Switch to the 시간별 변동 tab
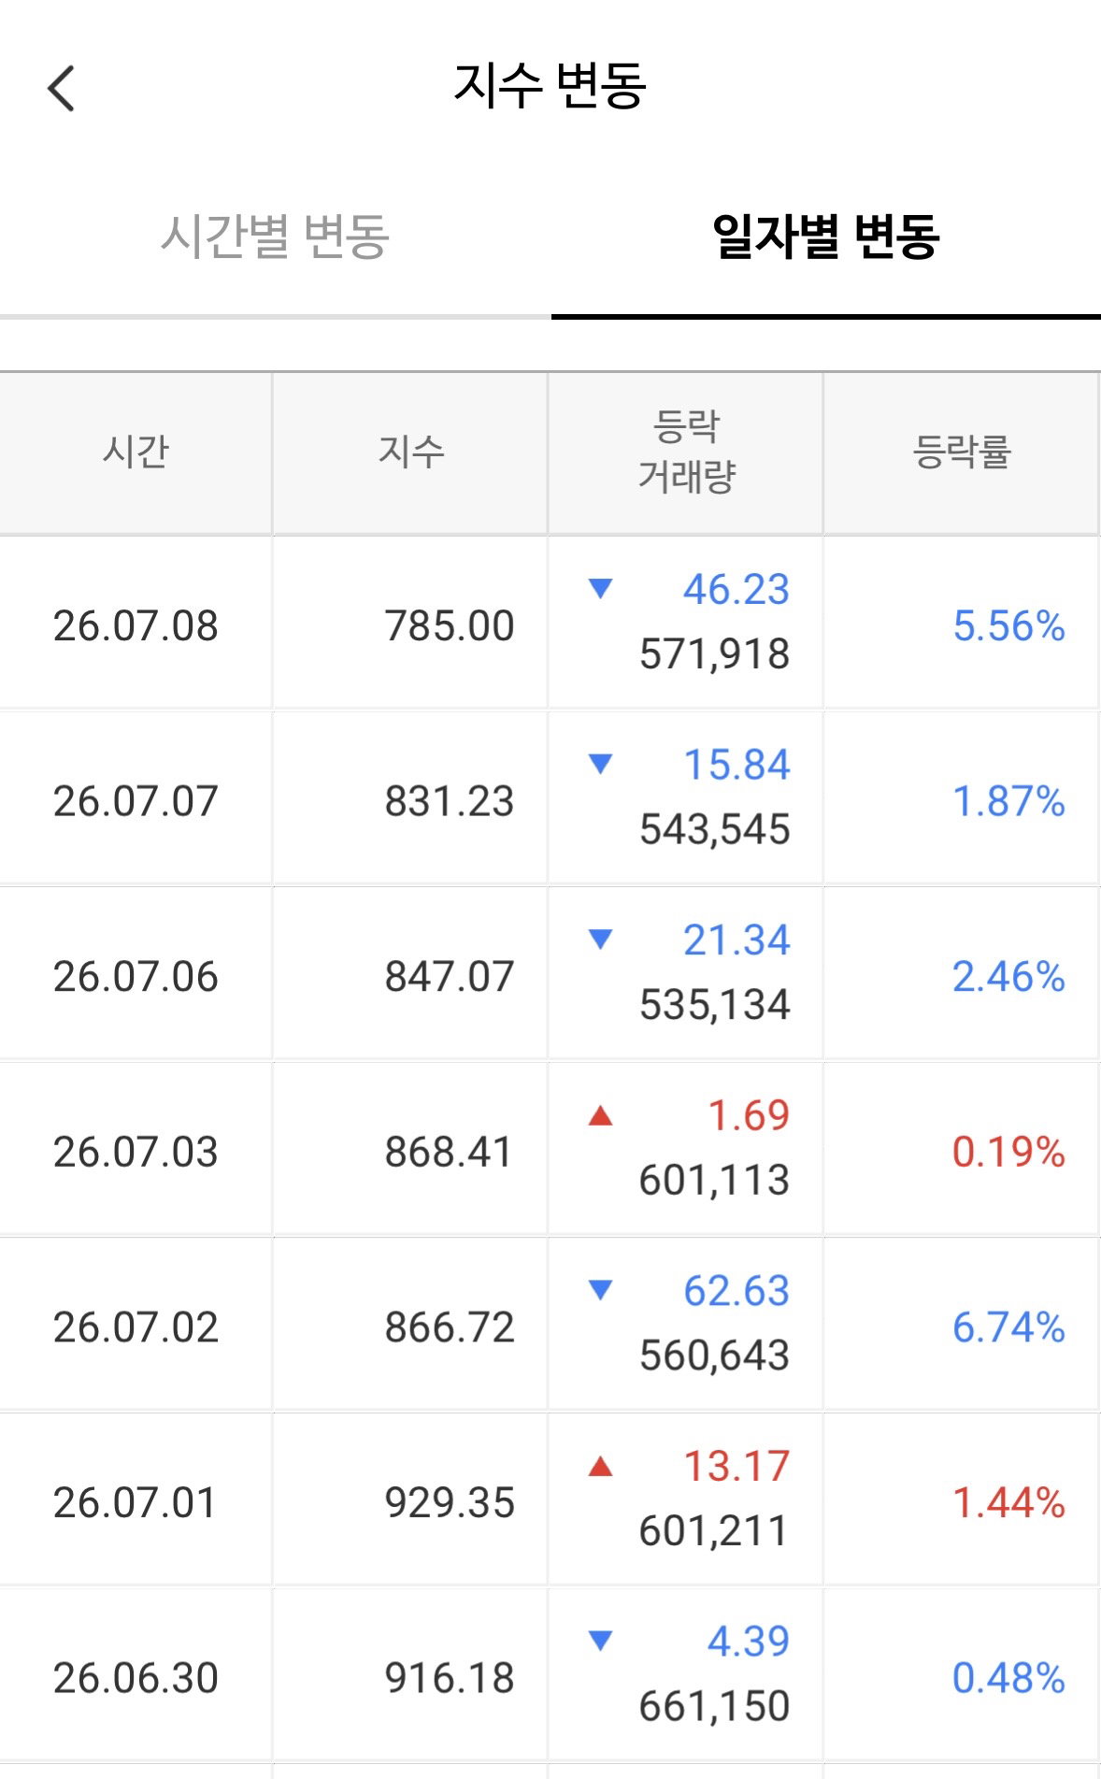The height and width of the screenshot is (1779, 1101). (x=275, y=236)
